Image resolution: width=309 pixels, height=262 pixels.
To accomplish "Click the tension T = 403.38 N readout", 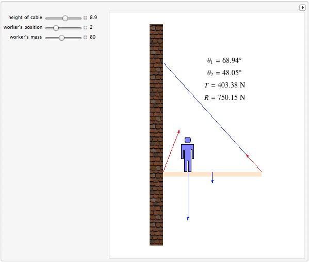I will tap(224, 85).
